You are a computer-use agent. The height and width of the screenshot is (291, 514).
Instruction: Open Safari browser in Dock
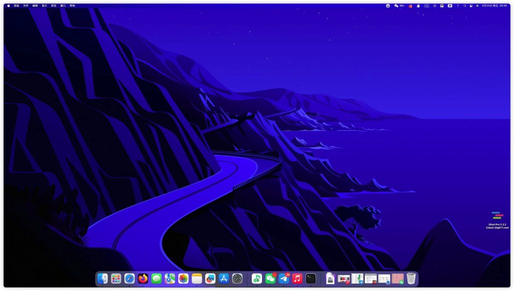point(130,278)
